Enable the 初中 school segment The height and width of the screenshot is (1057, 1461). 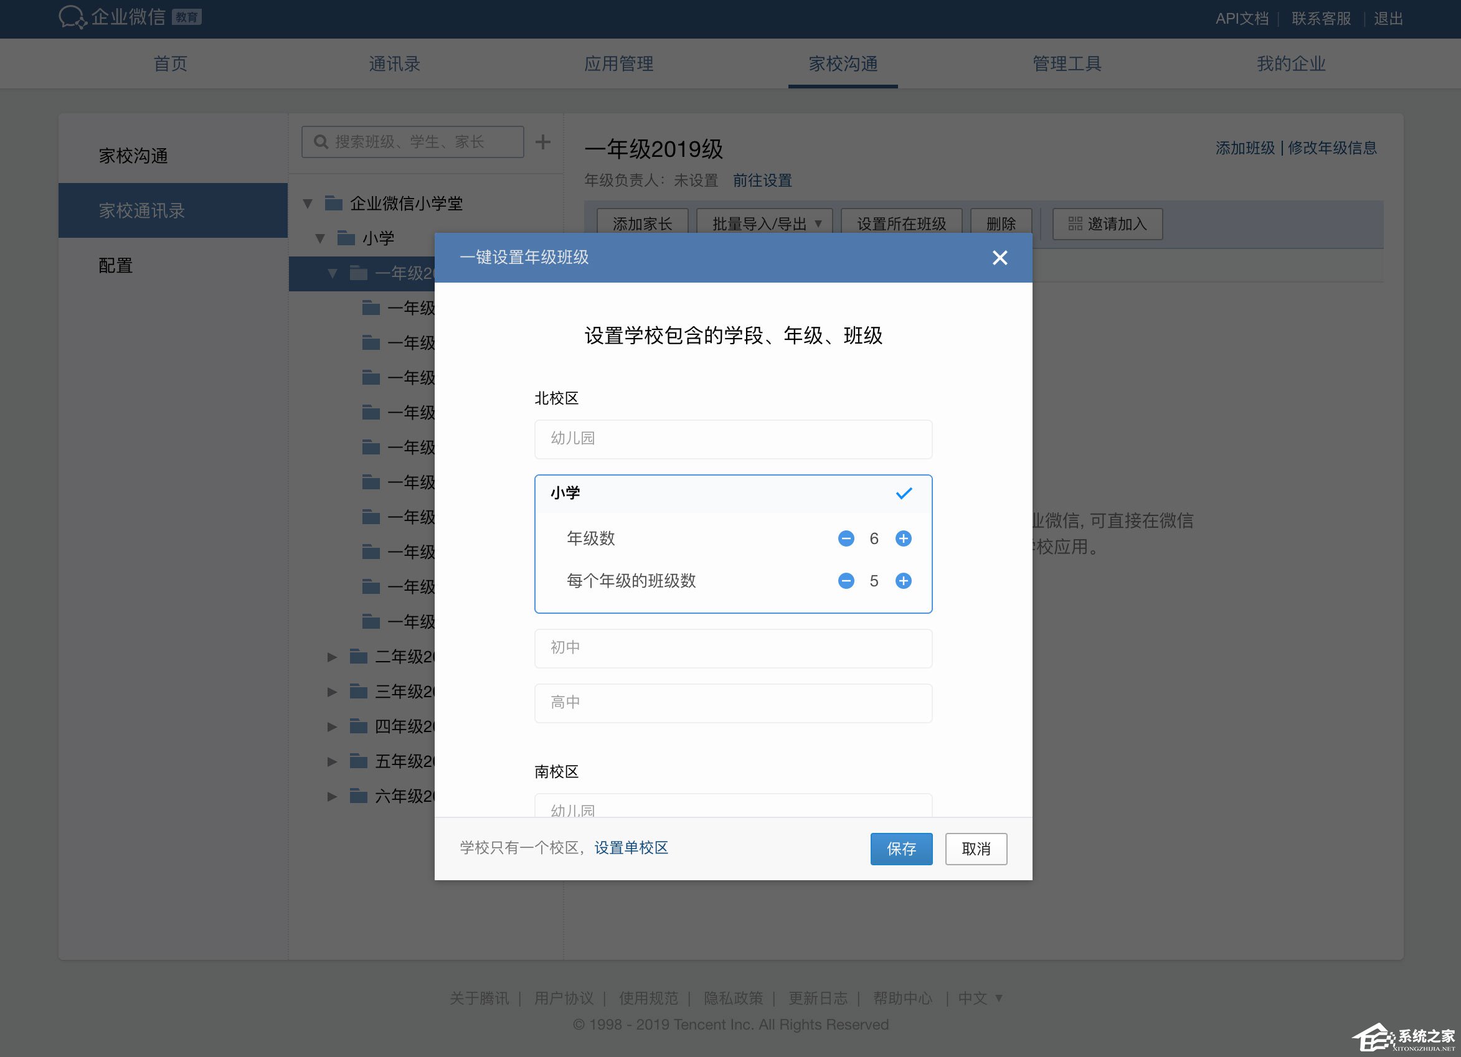pyautogui.click(x=733, y=648)
